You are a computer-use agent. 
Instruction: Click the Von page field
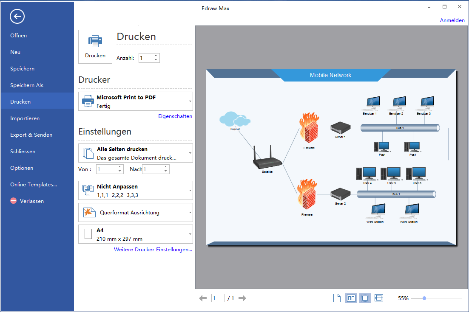click(107, 169)
